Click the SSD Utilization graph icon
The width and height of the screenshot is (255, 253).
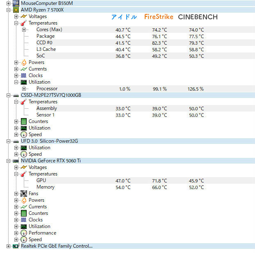[24, 128]
